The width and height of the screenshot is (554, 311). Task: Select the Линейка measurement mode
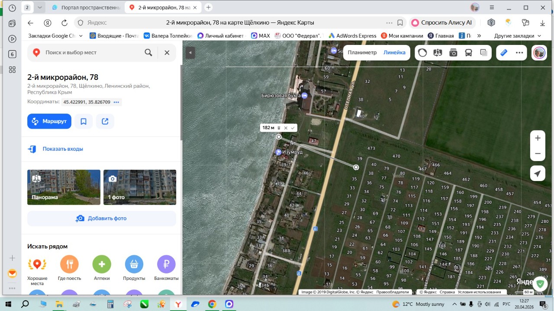coord(394,52)
